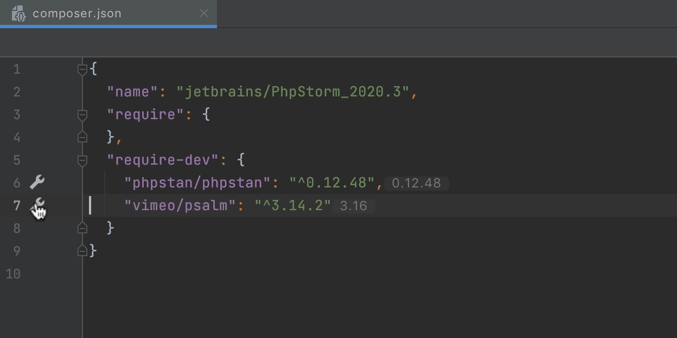The height and width of the screenshot is (338, 677).
Task: Click the wrench icon beside vimeo/psalm line
Action: [x=37, y=205]
